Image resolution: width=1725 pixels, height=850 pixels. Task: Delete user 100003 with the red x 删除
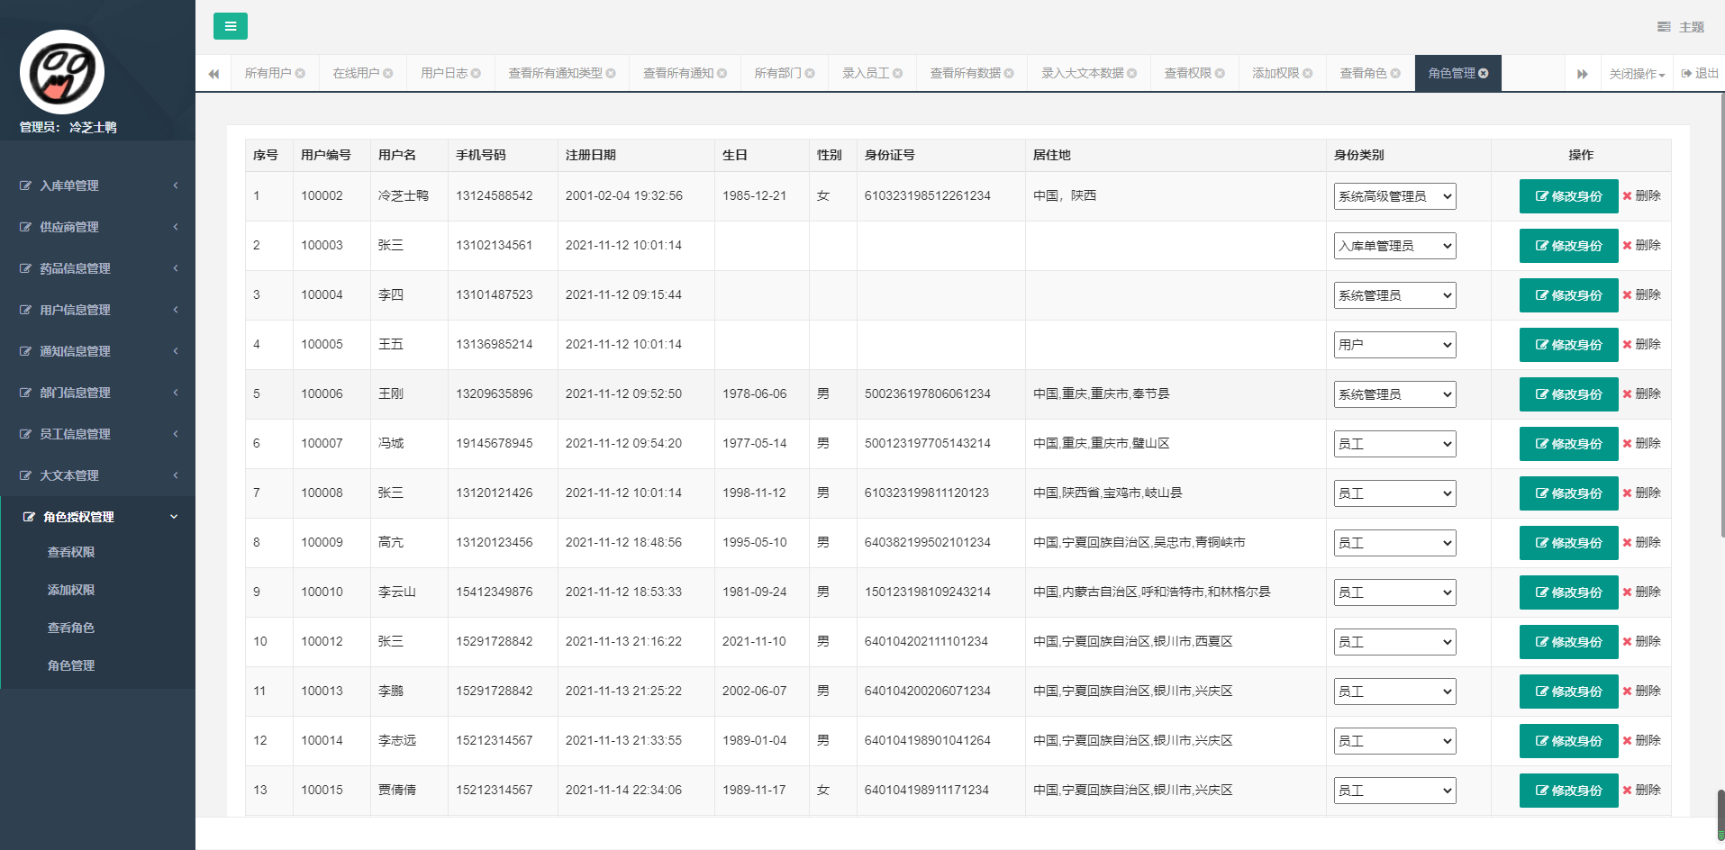click(1641, 245)
